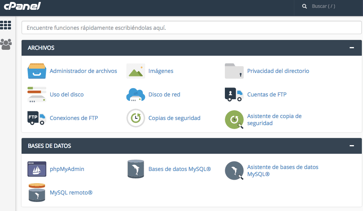The image size is (363, 211).
Task: Open Uso del disco link
Action: tap(67, 95)
